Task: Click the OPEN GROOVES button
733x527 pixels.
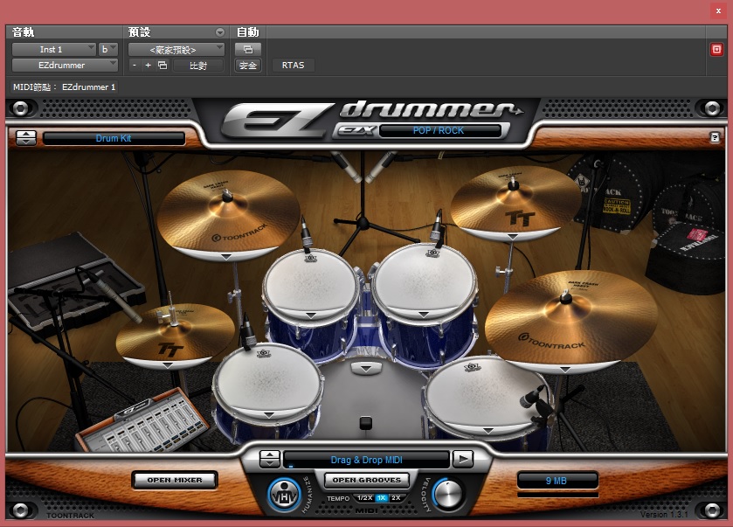Action: tap(367, 480)
